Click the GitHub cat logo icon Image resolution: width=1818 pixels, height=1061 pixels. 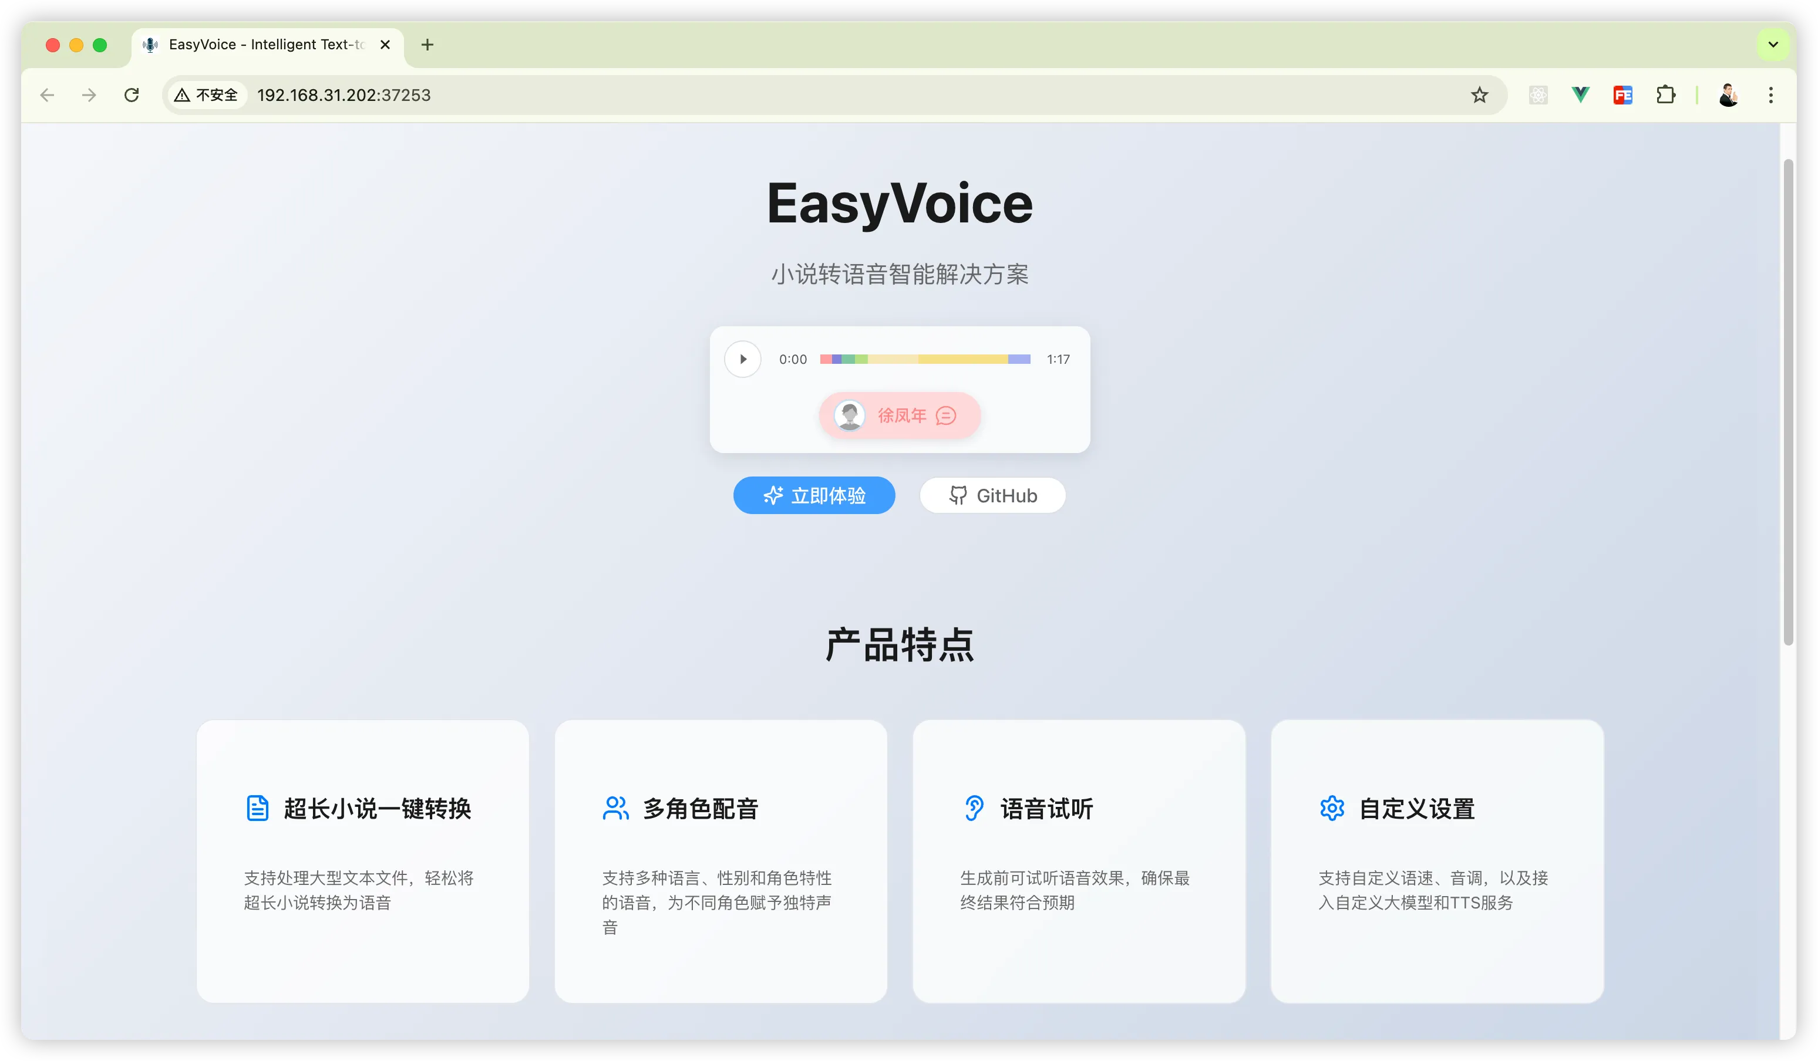[958, 495]
